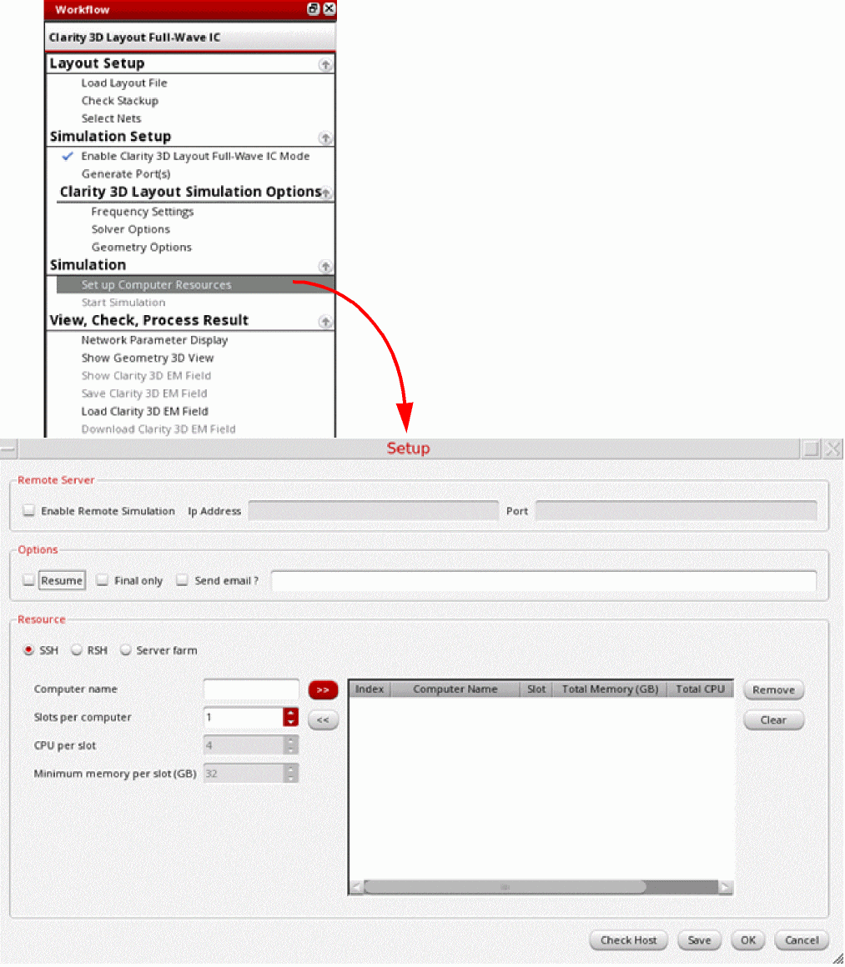Decrease Slots per computer value
This screenshot has width=845, height=967.
coord(291,722)
